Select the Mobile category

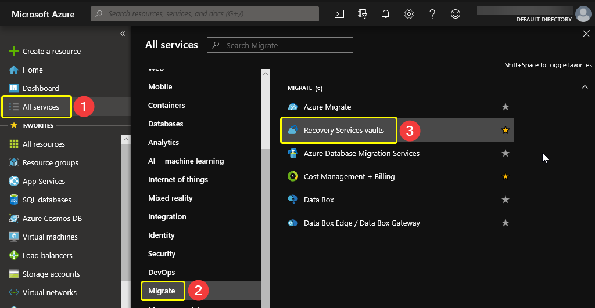(160, 87)
